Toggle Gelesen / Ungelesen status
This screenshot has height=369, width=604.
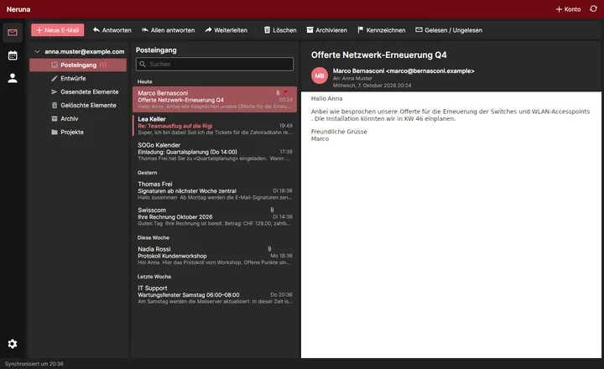click(449, 30)
